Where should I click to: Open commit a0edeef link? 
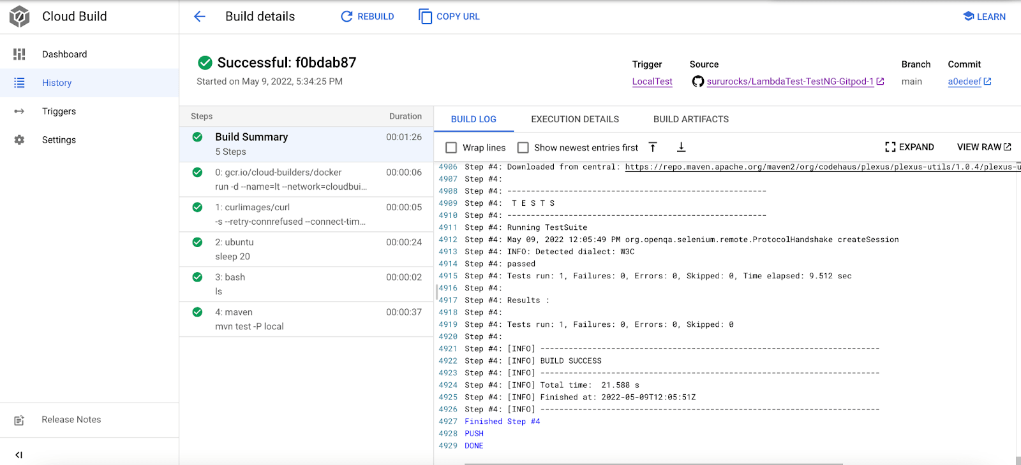click(964, 82)
